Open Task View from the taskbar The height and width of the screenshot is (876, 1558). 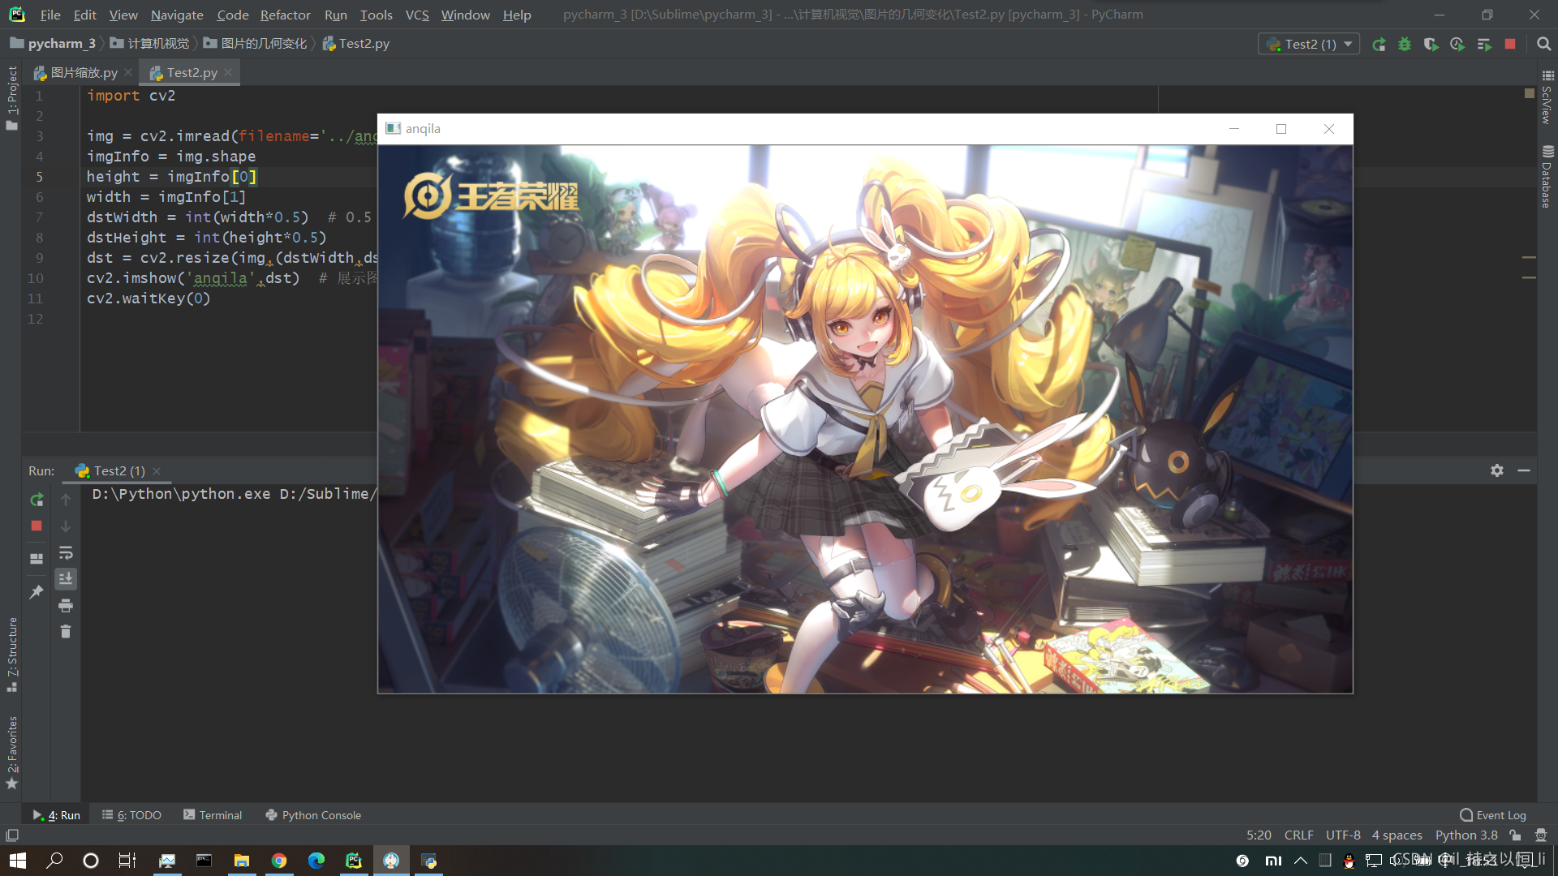[127, 861]
